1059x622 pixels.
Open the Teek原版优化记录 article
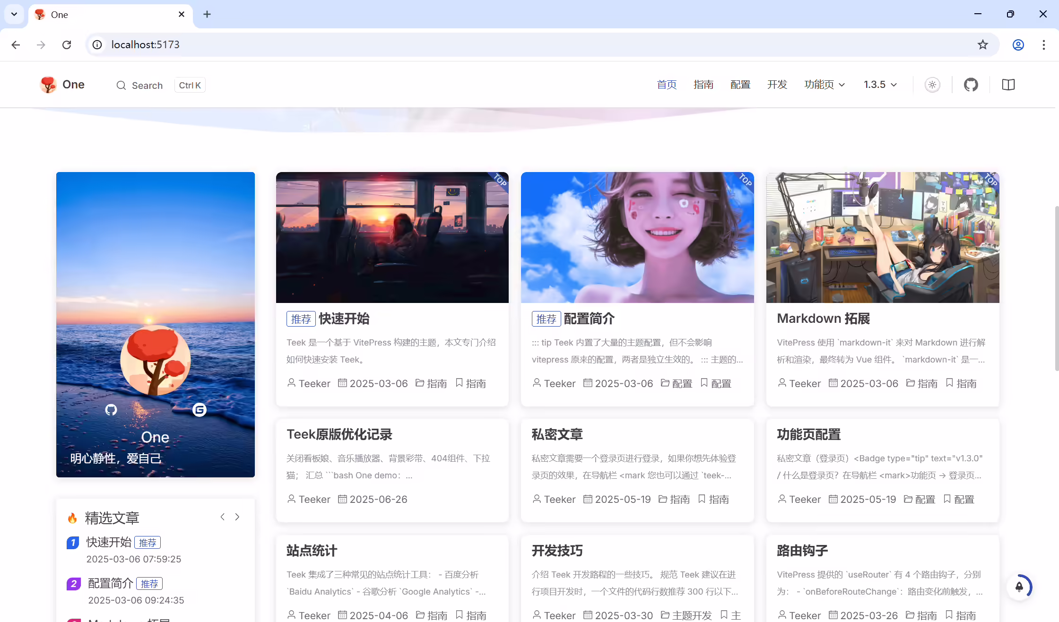[x=339, y=434]
